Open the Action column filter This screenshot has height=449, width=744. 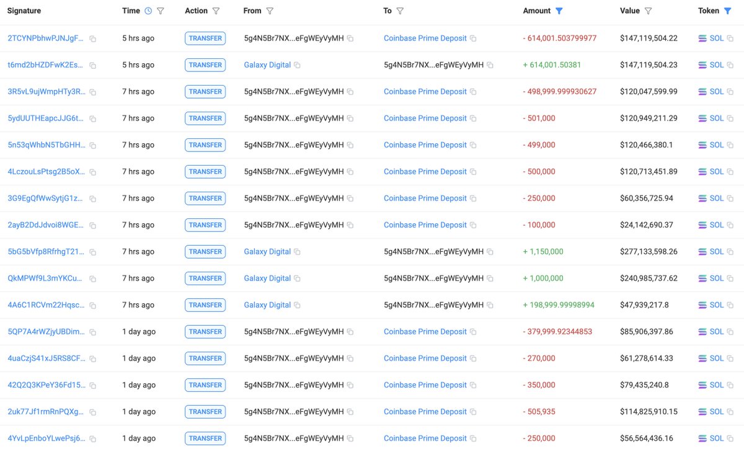click(x=216, y=11)
